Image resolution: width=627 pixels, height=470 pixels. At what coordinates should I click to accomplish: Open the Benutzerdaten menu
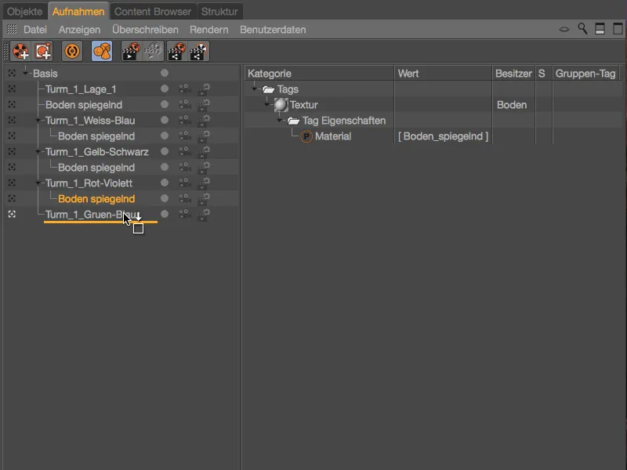273,30
